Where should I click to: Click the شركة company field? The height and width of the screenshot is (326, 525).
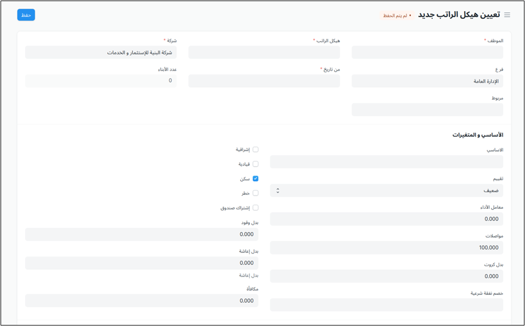101,52
